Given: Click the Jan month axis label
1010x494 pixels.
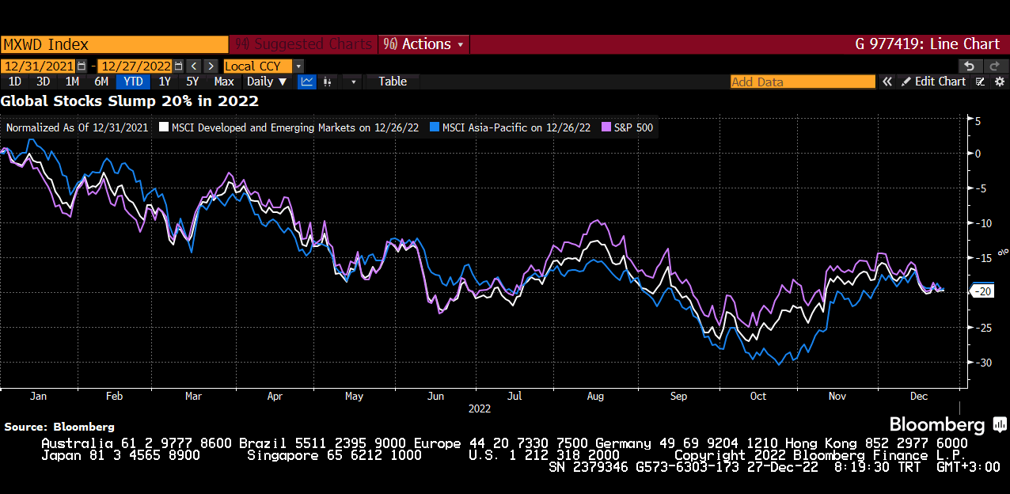Looking at the screenshot, I should coord(38,396).
